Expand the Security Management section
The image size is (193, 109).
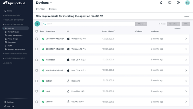pyautogui.click(x=14, y=58)
